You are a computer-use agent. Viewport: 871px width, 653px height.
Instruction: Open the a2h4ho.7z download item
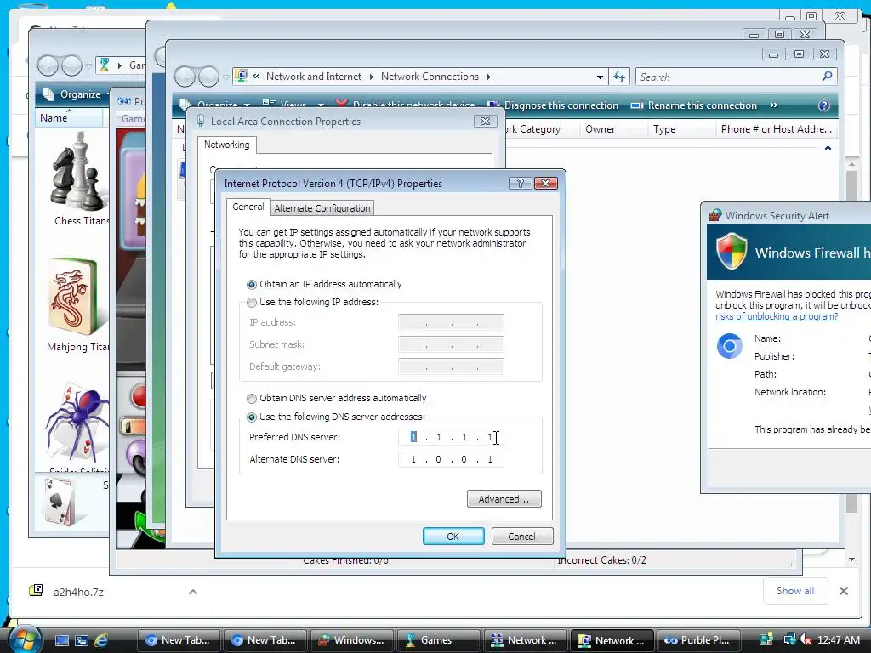pyautogui.click(x=77, y=592)
